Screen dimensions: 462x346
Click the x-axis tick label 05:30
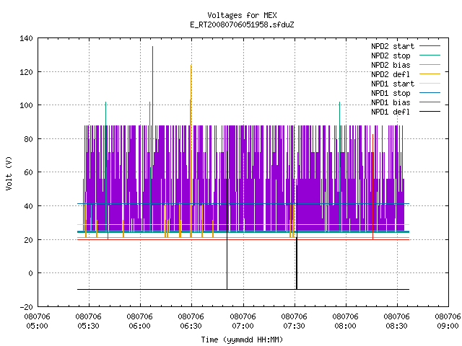point(88,326)
